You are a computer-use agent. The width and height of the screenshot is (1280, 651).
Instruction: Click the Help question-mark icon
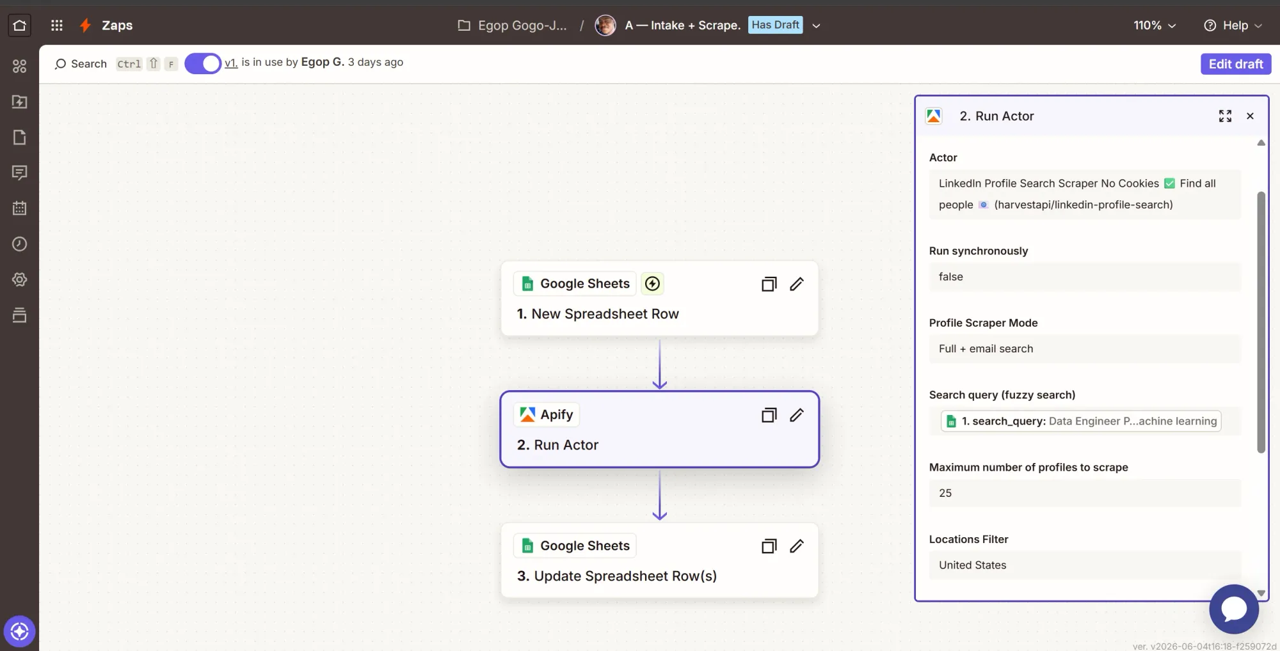[x=1210, y=25]
